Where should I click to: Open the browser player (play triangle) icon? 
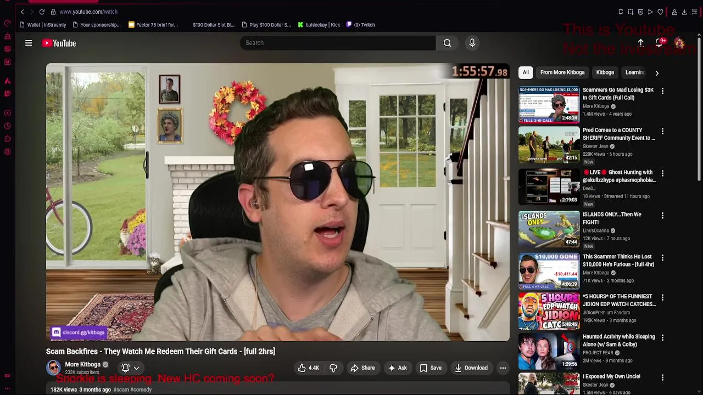click(x=650, y=12)
